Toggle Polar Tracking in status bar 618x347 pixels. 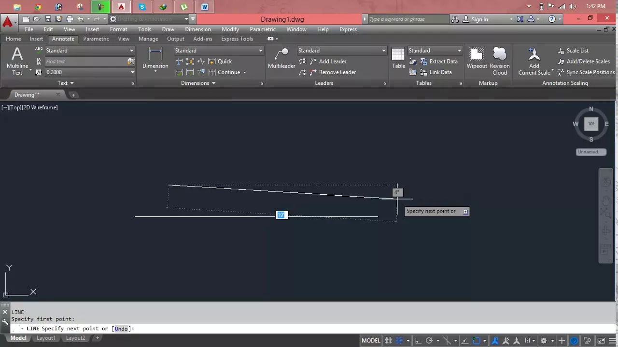click(x=429, y=340)
